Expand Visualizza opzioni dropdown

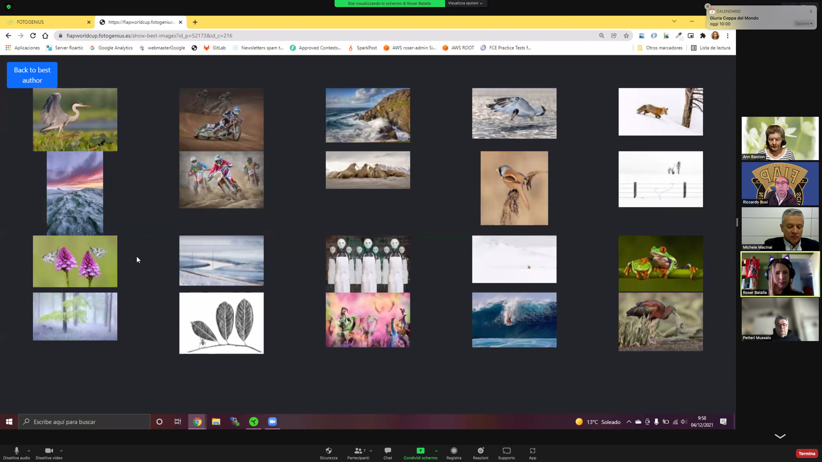pyautogui.click(x=465, y=3)
